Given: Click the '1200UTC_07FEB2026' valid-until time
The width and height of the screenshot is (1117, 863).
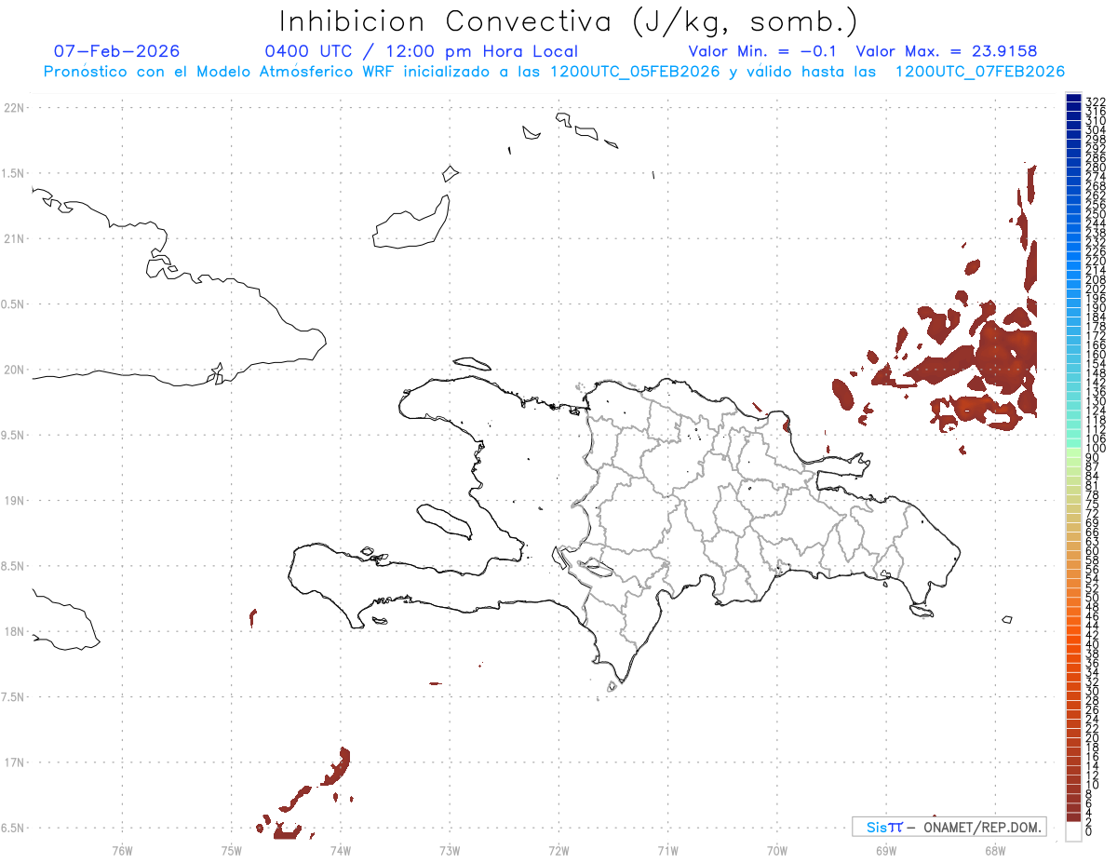Looking at the screenshot, I should pyautogui.click(x=980, y=72).
